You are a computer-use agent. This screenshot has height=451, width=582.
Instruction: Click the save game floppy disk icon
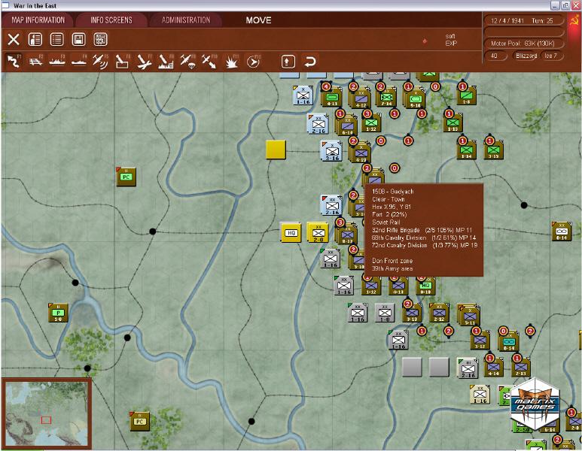pyautogui.click(x=78, y=40)
